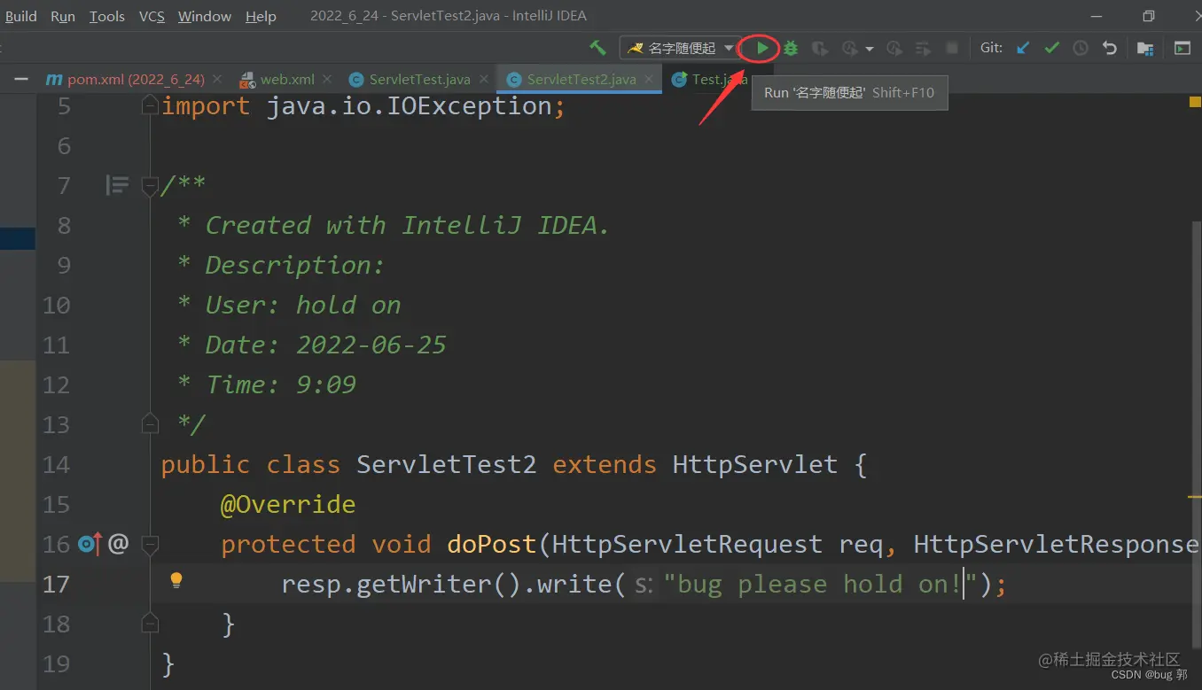Click the fold end marker at line 13

(150, 424)
